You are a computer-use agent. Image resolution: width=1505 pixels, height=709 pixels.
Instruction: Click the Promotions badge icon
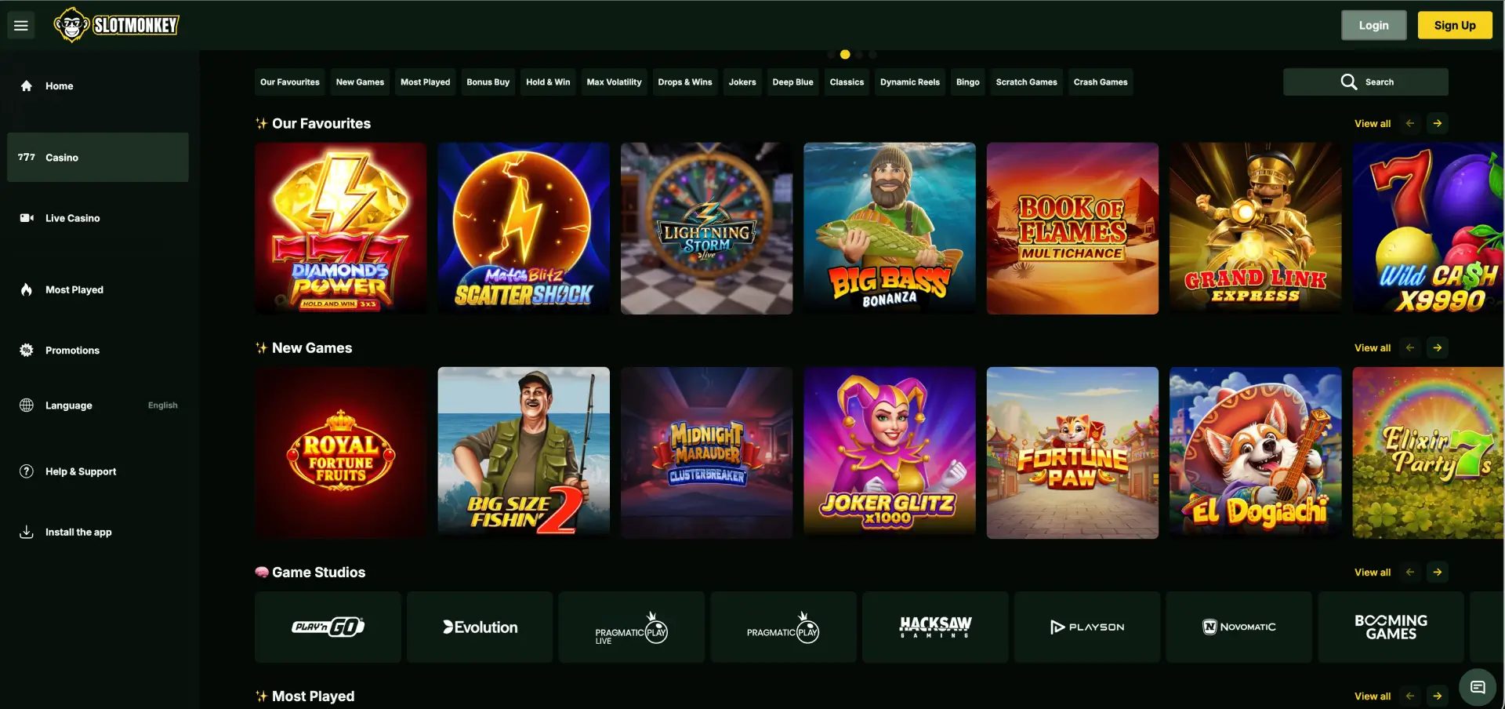coord(27,351)
